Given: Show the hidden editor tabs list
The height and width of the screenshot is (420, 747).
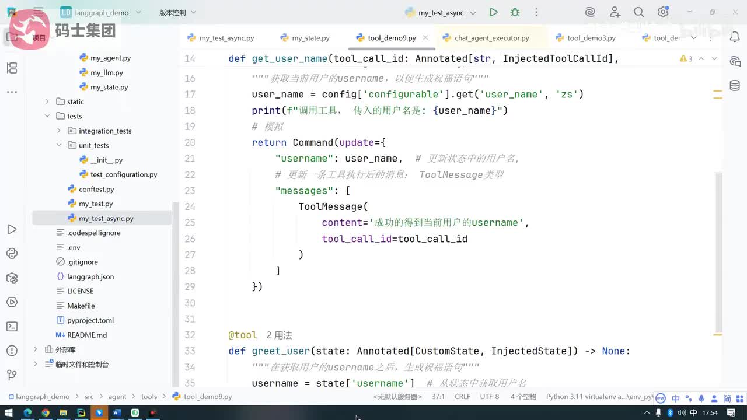Looking at the screenshot, I should click(x=693, y=38).
